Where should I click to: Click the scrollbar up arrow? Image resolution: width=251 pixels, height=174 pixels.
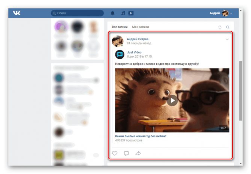point(241,10)
